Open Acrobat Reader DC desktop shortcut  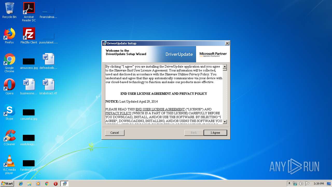[29, 12]
